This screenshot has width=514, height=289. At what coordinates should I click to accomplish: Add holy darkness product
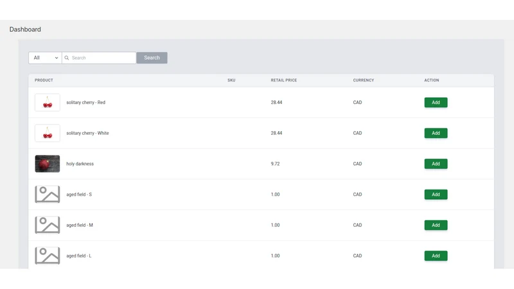pos(436,164)
